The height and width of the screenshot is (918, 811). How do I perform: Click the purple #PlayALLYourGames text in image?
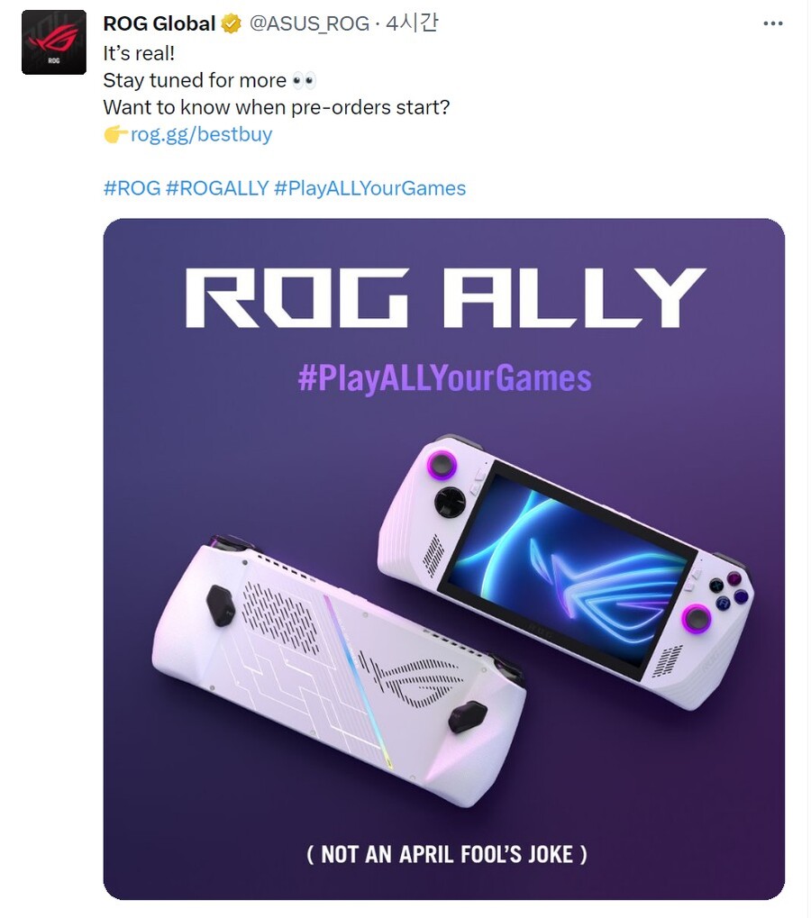tap(444, 378)
